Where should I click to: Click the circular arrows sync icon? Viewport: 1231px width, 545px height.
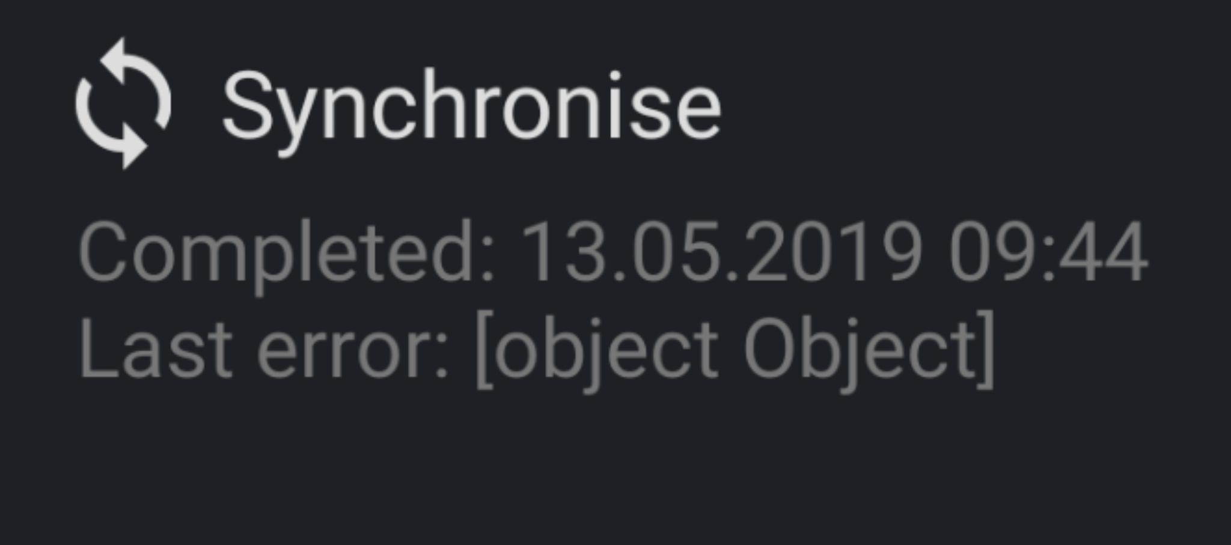pos(123,103)
